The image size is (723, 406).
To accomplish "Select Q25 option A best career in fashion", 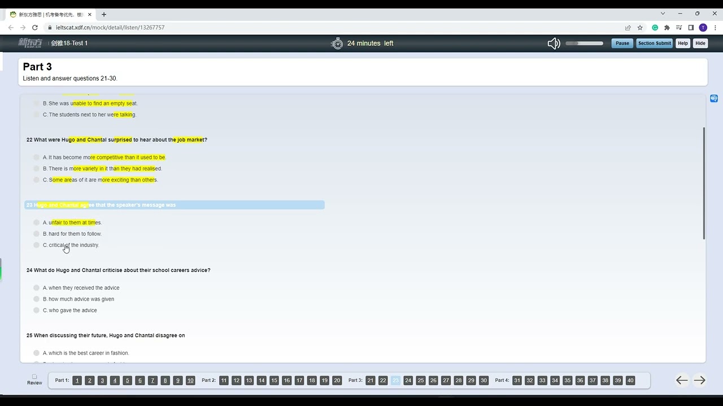I will (36, 353).
